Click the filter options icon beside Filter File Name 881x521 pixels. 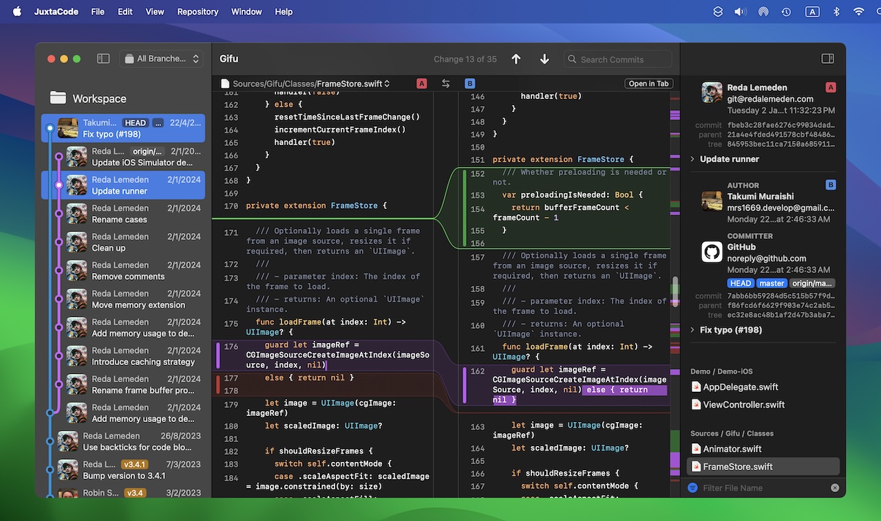coord(693,488)
